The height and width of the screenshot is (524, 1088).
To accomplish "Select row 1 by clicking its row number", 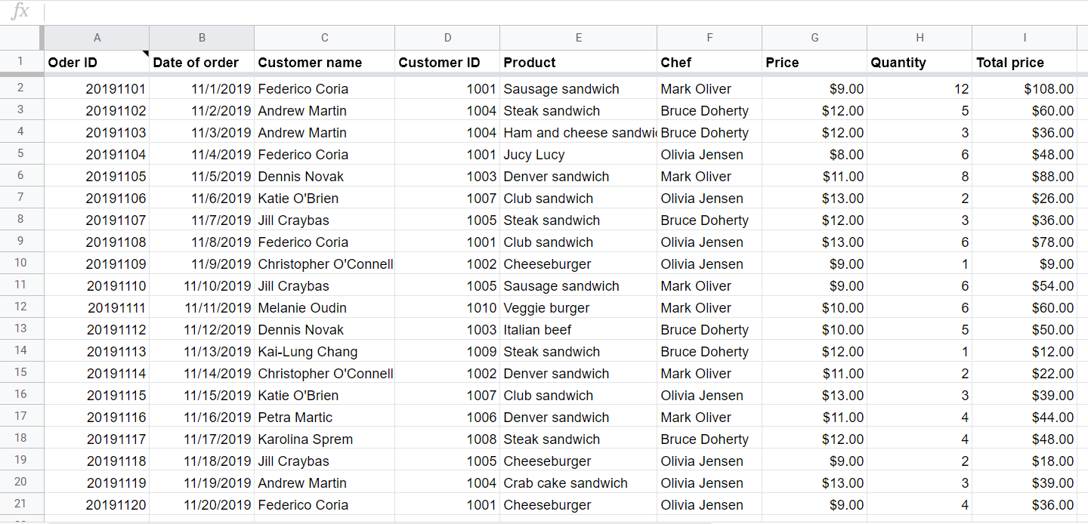I will click(22, 61).
